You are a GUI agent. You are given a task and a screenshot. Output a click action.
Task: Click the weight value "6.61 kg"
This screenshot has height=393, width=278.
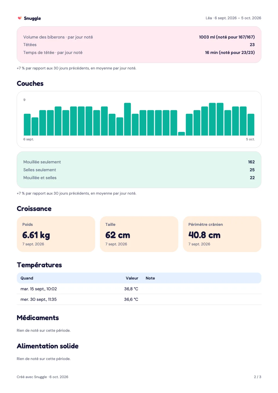pyautogui.click(x=36, y=235)
